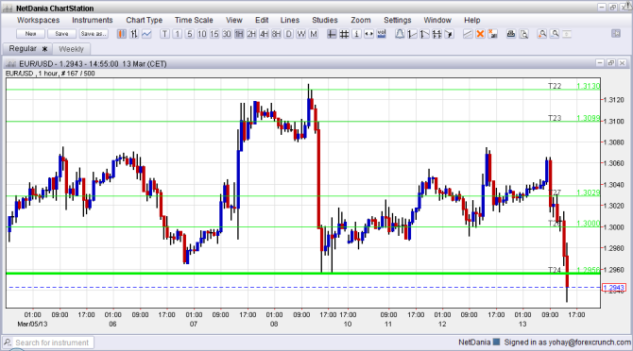This screenshot has height=351, width=633.
Task: Toggle the volume indicator icon
Action: 381,34
